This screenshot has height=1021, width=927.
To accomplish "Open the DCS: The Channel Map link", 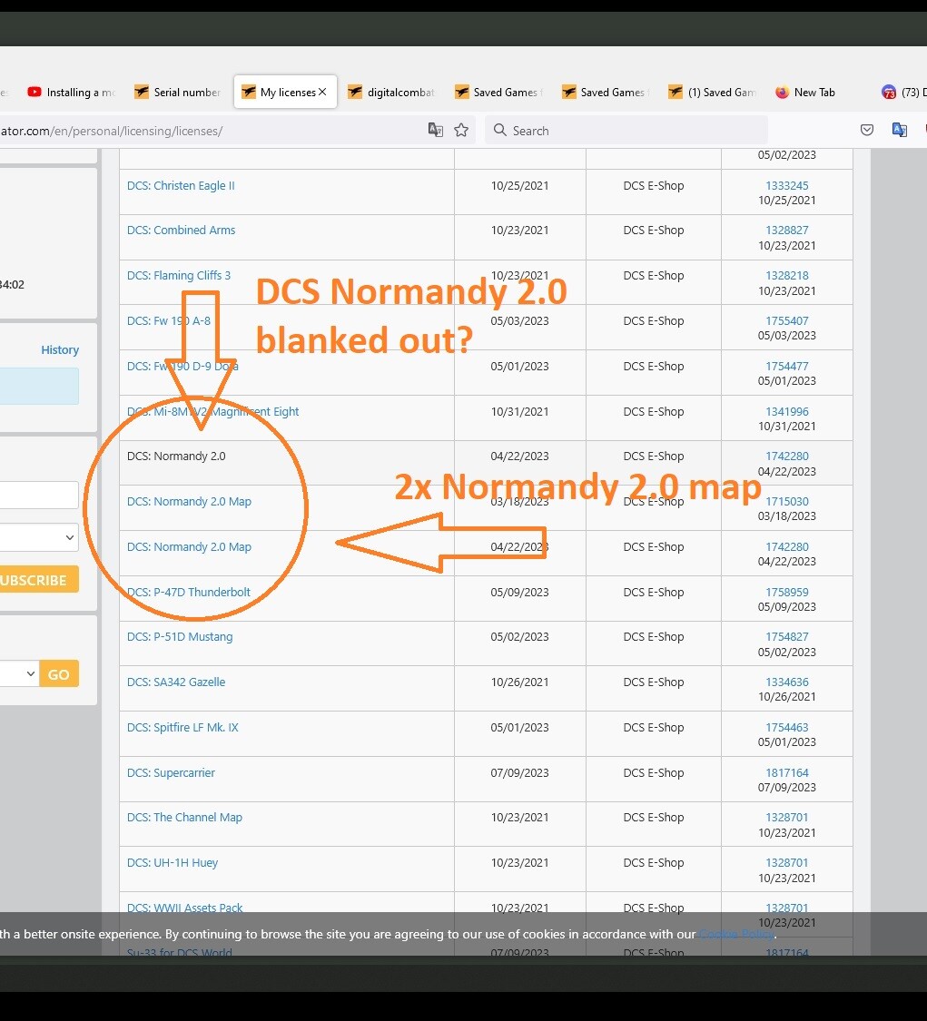I will pyautogui.click(x=184, y=817).
